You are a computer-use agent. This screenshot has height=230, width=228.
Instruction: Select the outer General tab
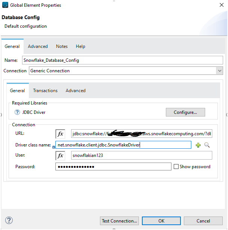[12, 46]
